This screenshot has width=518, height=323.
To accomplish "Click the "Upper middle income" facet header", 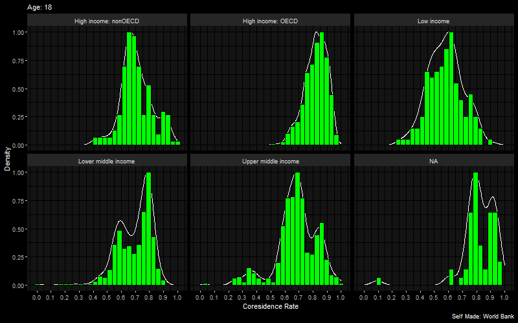I will click(270, 161).
